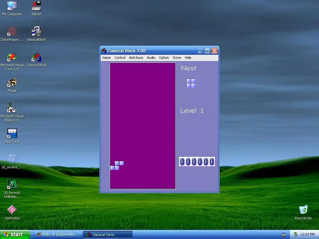Select the Mypal browser icon
This screenshot has height=239, width=319.
[12, 85]
